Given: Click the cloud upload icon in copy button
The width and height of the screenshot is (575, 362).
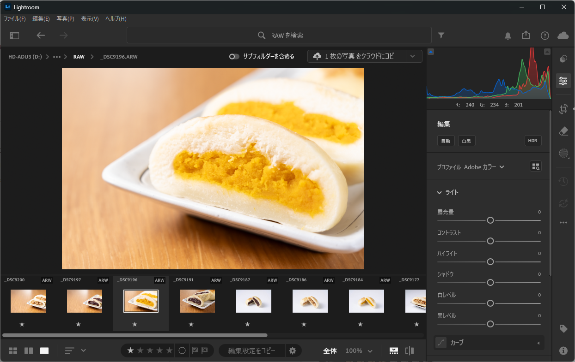Looking at the screenshot, I should click(x=317, y=56).
